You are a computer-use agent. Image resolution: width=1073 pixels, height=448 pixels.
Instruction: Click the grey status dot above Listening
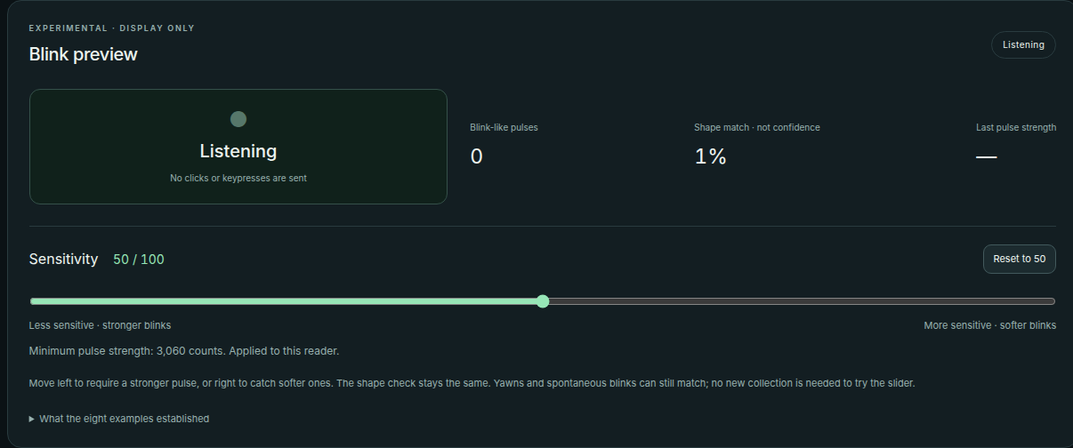tap(238, 119)
